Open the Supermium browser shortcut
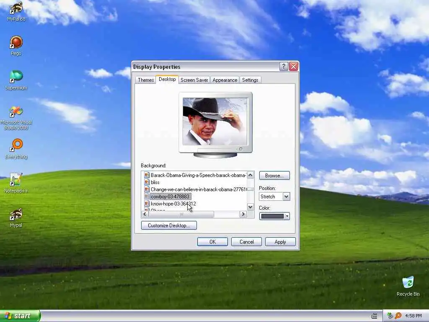The image size is (429, 322). [x=16, y=80]
